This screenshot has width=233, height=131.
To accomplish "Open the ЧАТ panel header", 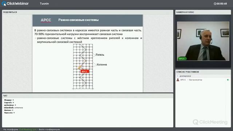I will (88, 96).
